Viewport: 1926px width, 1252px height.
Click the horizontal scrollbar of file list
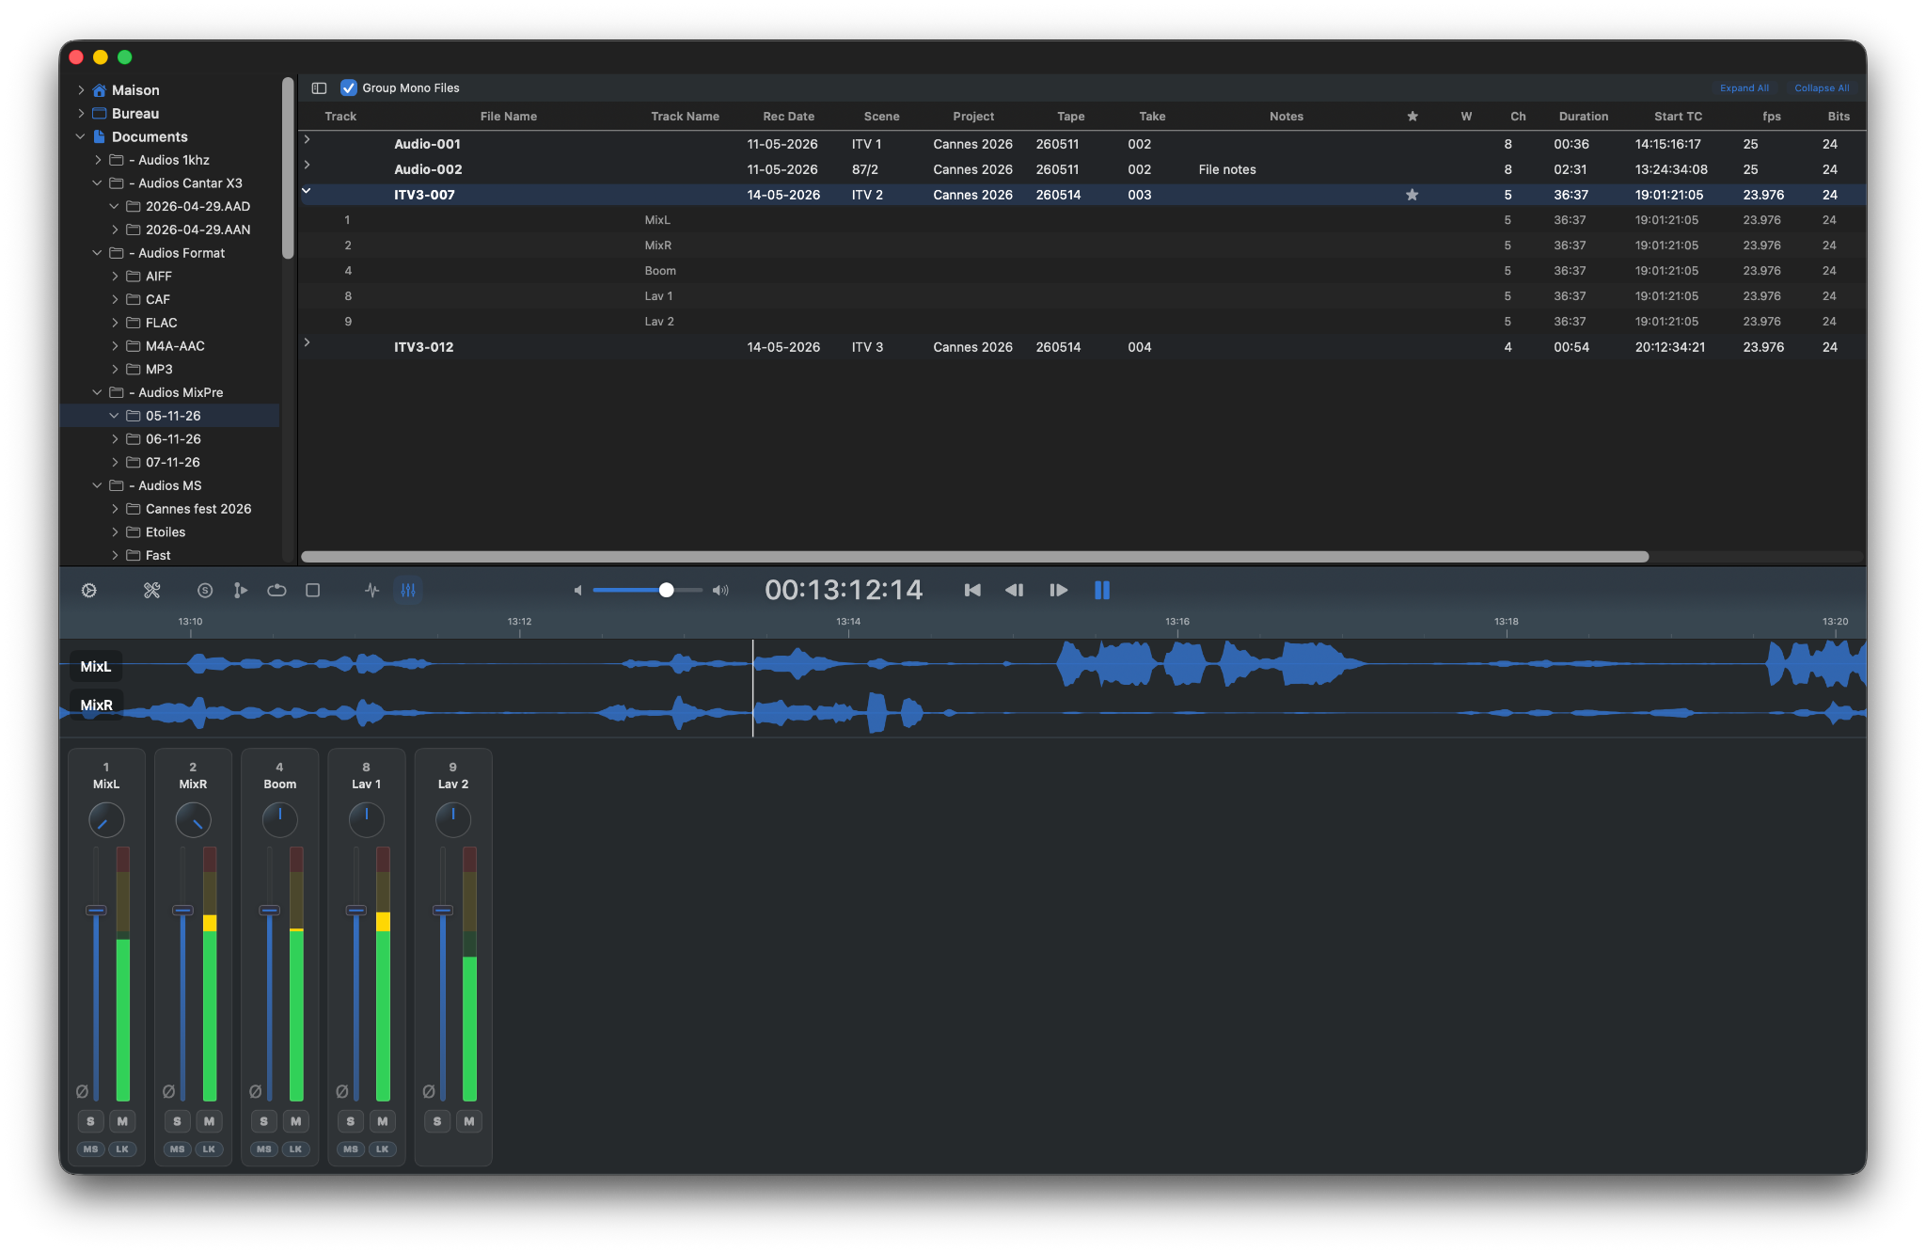click(x=974, y=557)
